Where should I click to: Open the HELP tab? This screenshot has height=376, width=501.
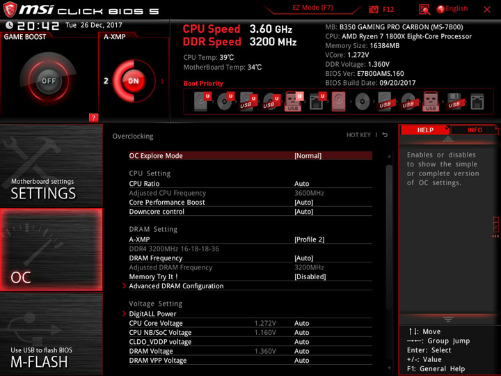425,130
